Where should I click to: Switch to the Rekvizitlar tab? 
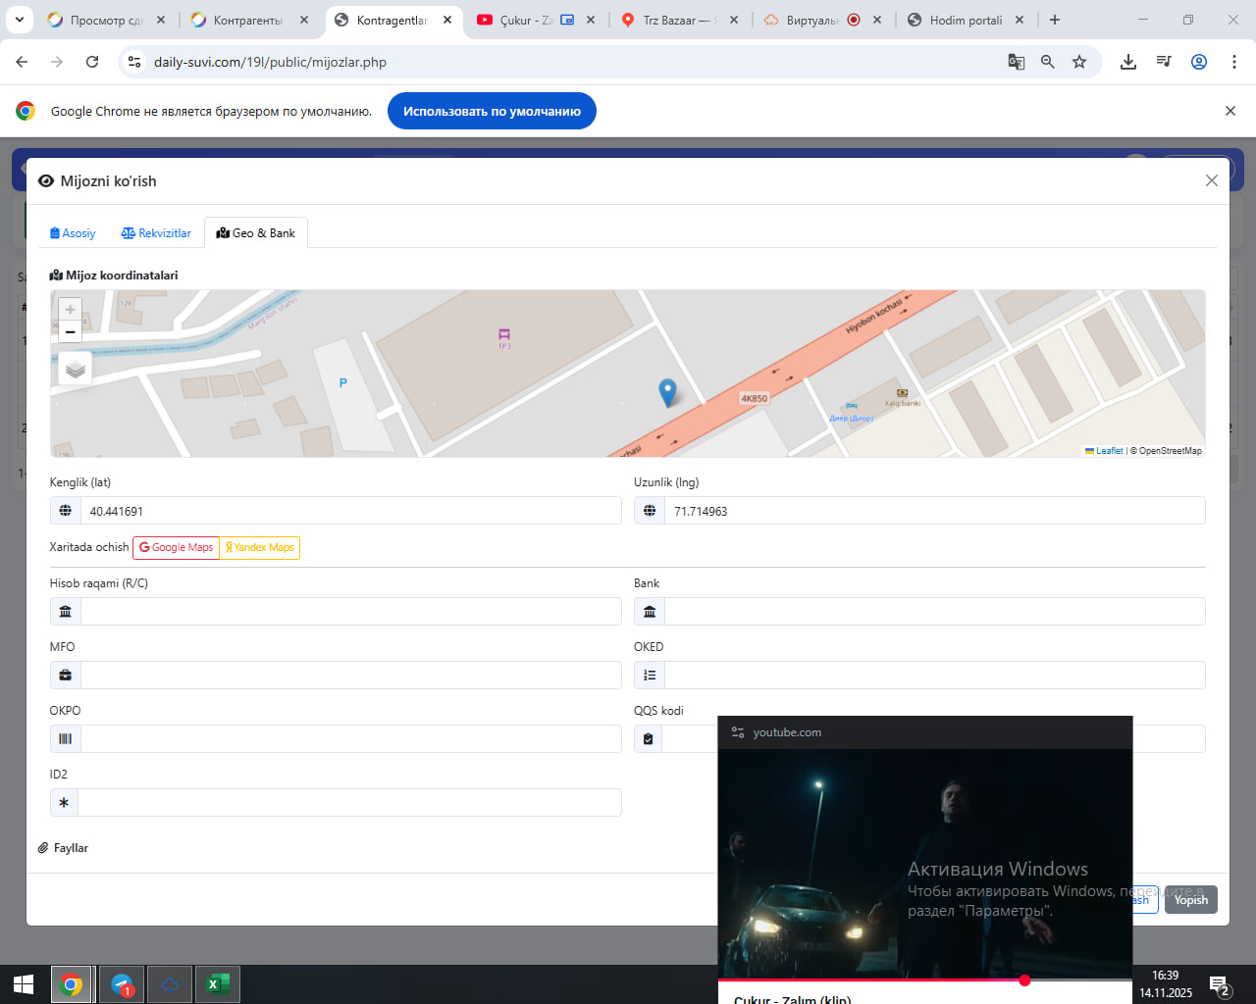(156, 233)
